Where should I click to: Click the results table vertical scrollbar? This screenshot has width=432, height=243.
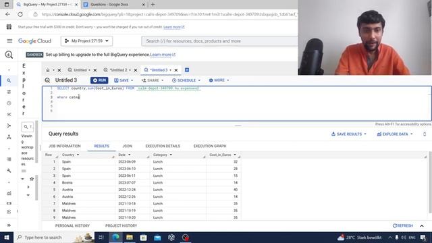430,182
